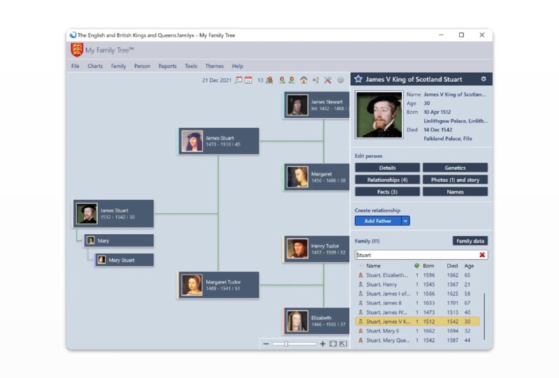Click the Facts (3) button
Viewport: 559px width, 378px height.
387,192
